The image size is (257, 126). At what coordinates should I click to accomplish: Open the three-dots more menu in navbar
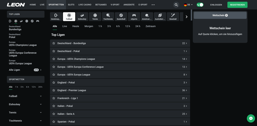coord(153,5)
